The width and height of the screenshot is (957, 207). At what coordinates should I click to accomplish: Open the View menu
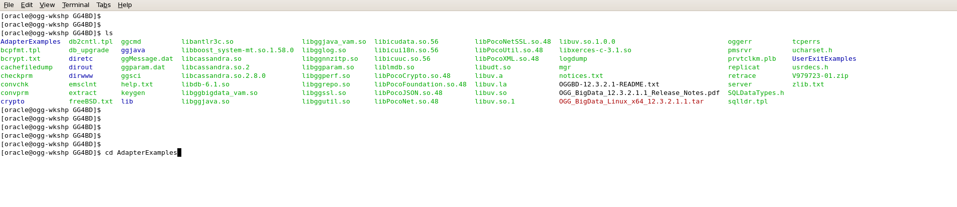pos(47,5)
